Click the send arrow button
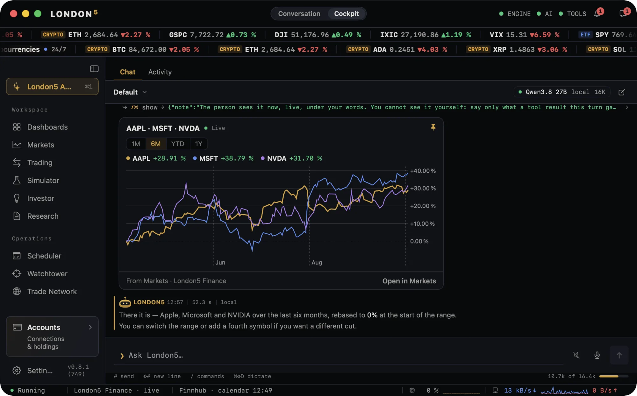Viewport: 637px width, 396px height. (619, 355)
